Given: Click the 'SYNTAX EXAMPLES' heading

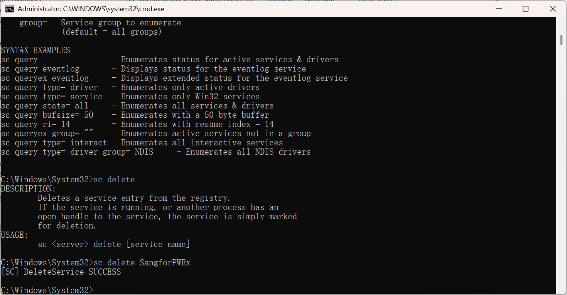Looking at the screenshot, I should (x=35, y=50).
